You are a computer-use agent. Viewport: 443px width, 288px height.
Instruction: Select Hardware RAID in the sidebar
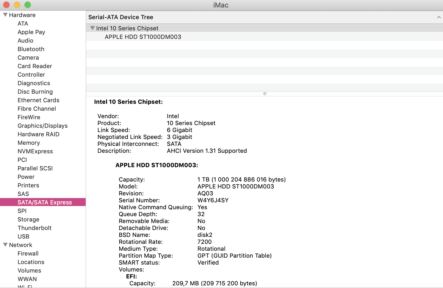point(39,134)
